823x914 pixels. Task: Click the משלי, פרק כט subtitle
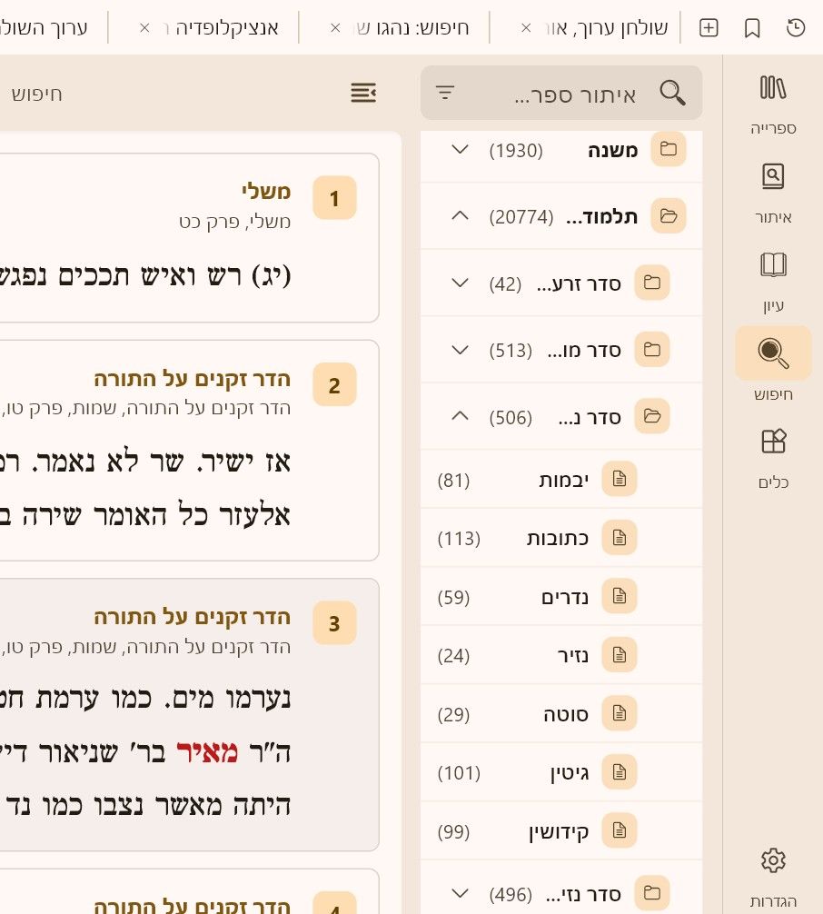point(235,222)
